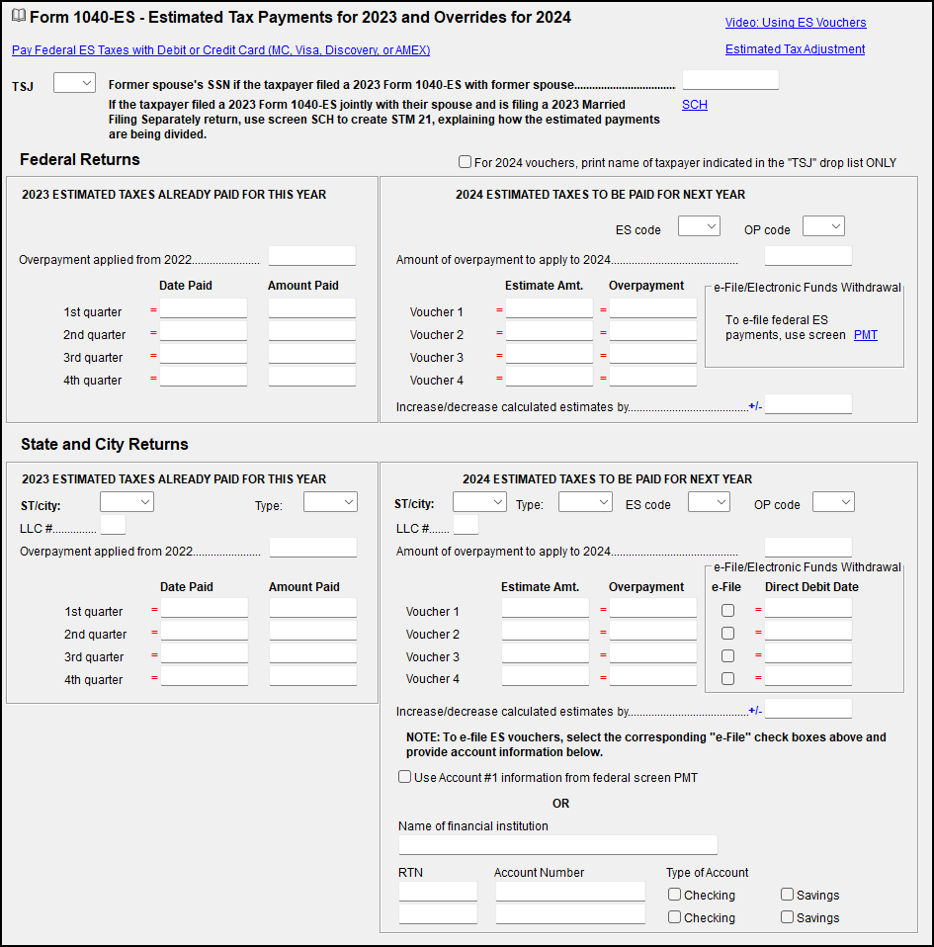
Task: Click the second RTN field
Action: pos(438,913)
